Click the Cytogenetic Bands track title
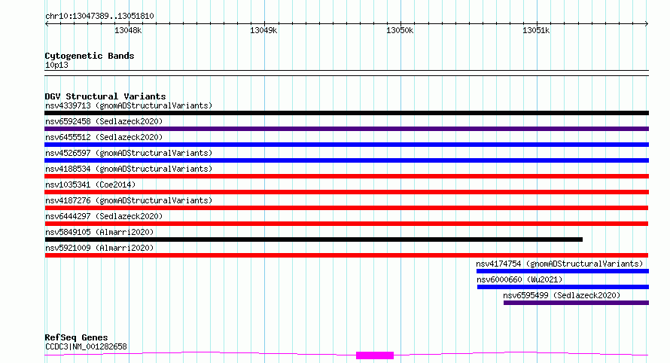670x363 pixels. [90, 56]
